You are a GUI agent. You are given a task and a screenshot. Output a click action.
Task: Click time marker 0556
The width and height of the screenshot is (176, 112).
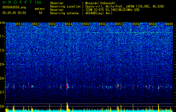(102, 24)
